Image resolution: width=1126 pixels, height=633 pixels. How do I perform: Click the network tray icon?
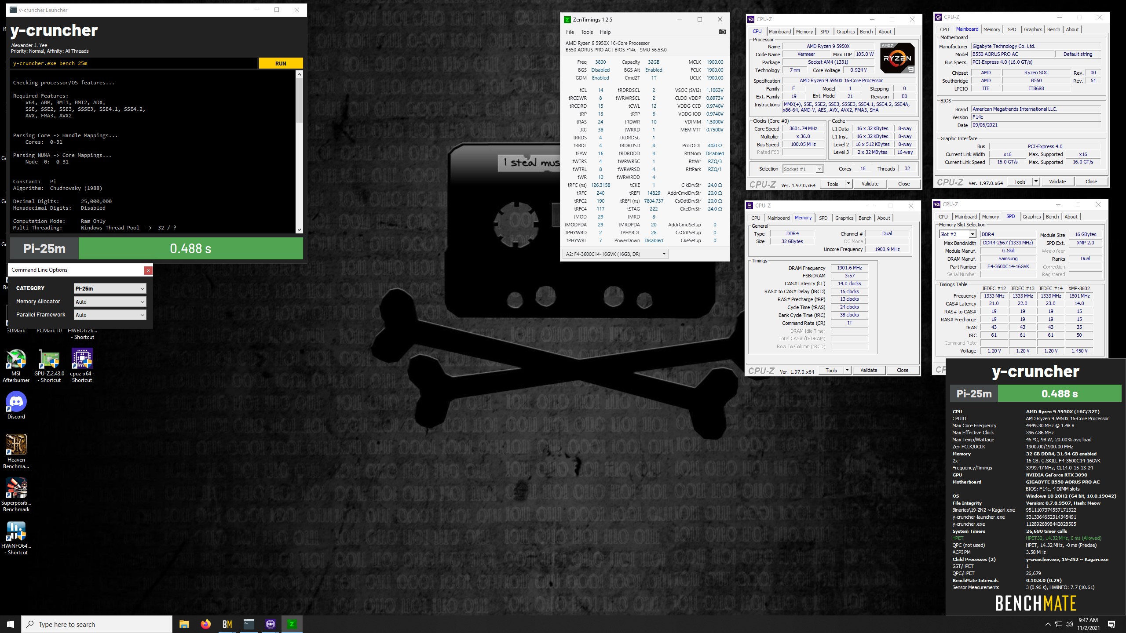[x=1059, y=624]
